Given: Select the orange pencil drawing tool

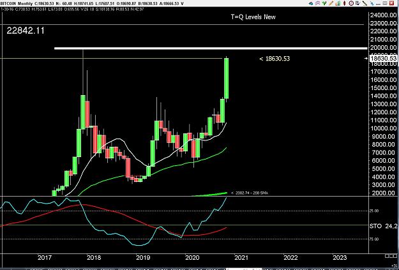Looking at the screenshot, I should pos(331,3).
